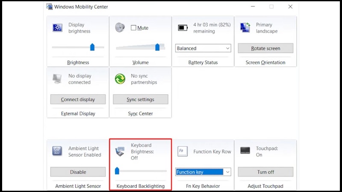Click the battery status icon
The image size is (342, 192).
183,28
